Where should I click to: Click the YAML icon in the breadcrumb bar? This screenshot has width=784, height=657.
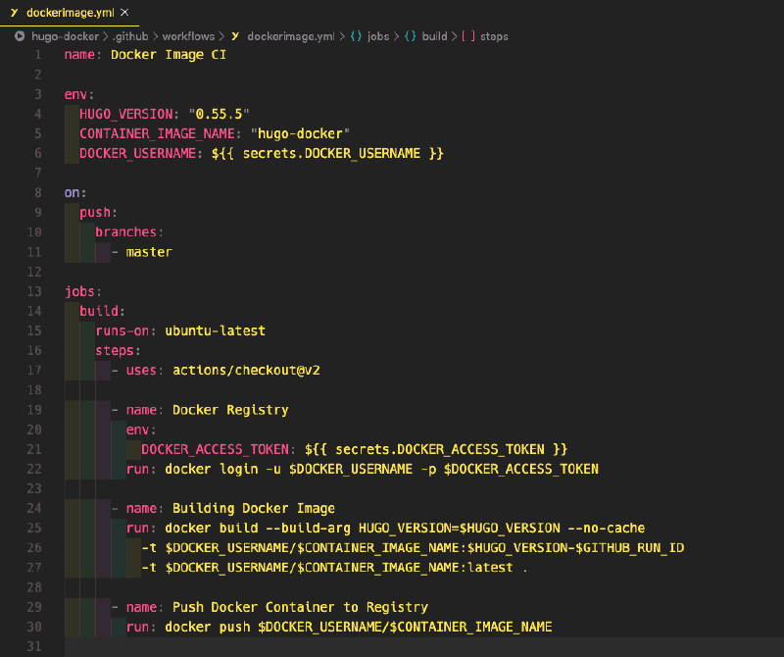point(235,36)
